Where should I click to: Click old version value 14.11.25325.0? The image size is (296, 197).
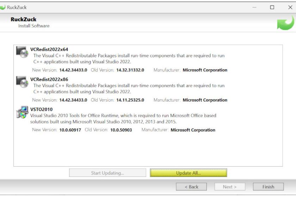[130, 100]
